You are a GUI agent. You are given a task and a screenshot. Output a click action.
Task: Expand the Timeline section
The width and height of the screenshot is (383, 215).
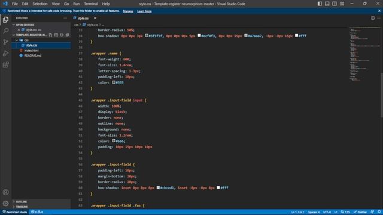(41, 207)
